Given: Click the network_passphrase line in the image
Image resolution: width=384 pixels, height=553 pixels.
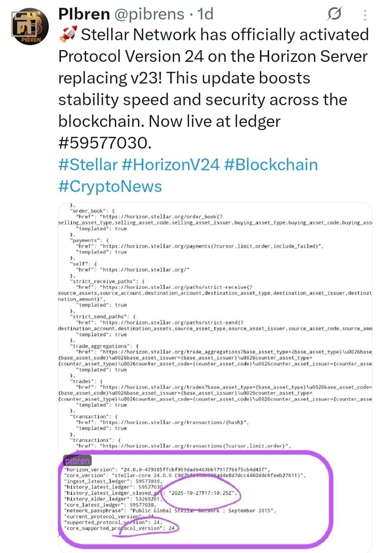Looking at the screenshot, I should click(x=170, y=511).
